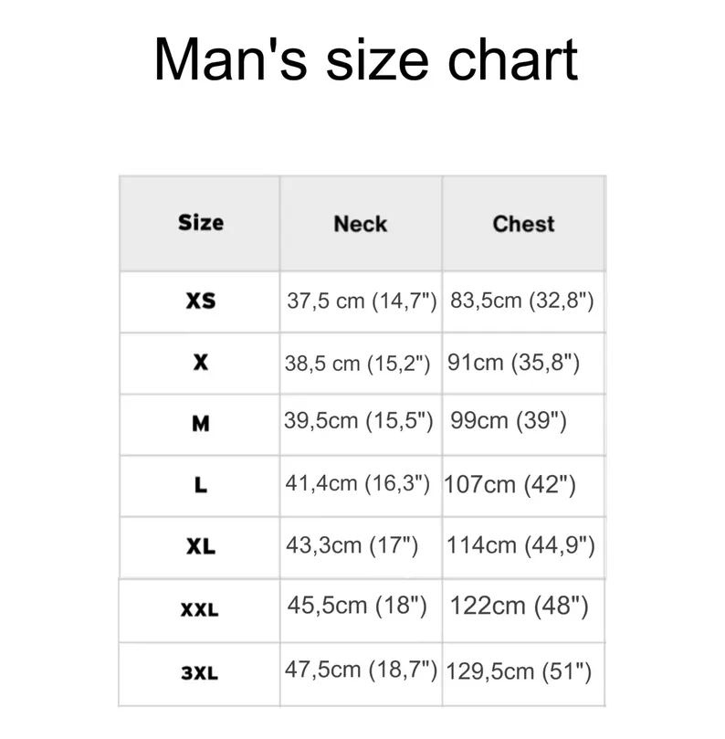725x739 pixels.
Task: Choose the L size row label
Action: coord(201,486)
